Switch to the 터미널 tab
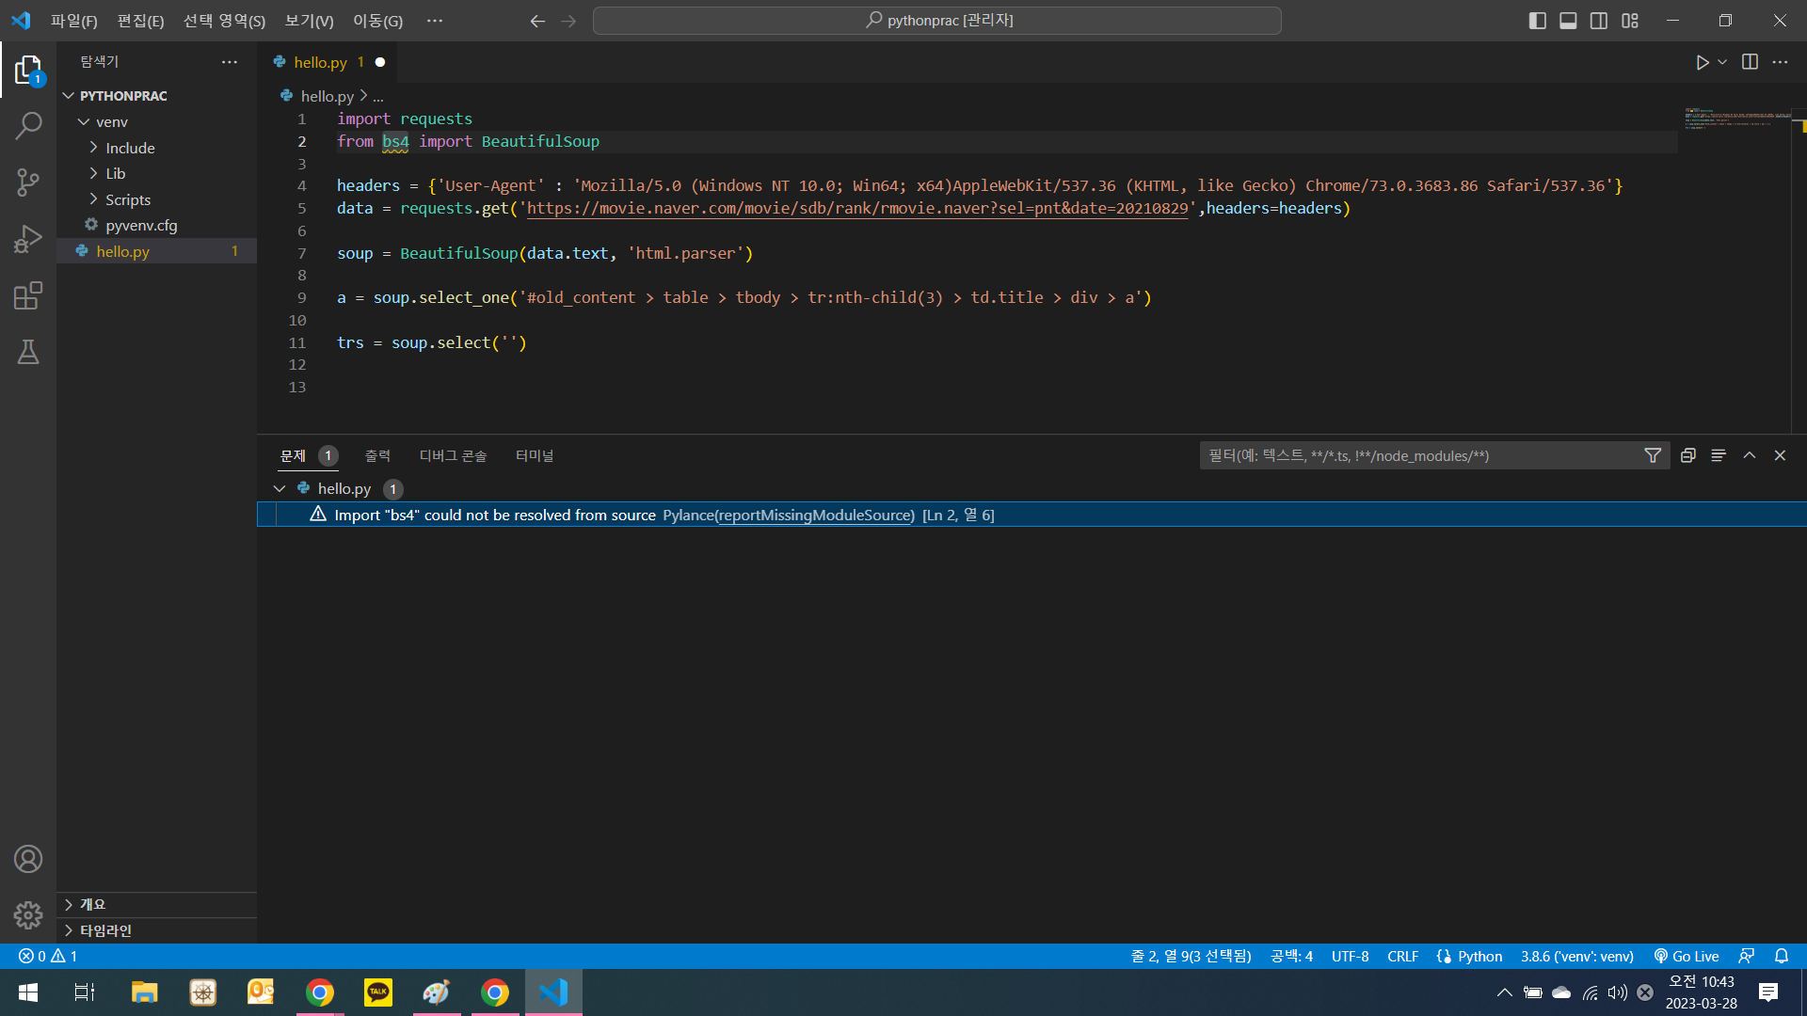The height and width of the screenshot is (1016, 1807). click(535, 455)
